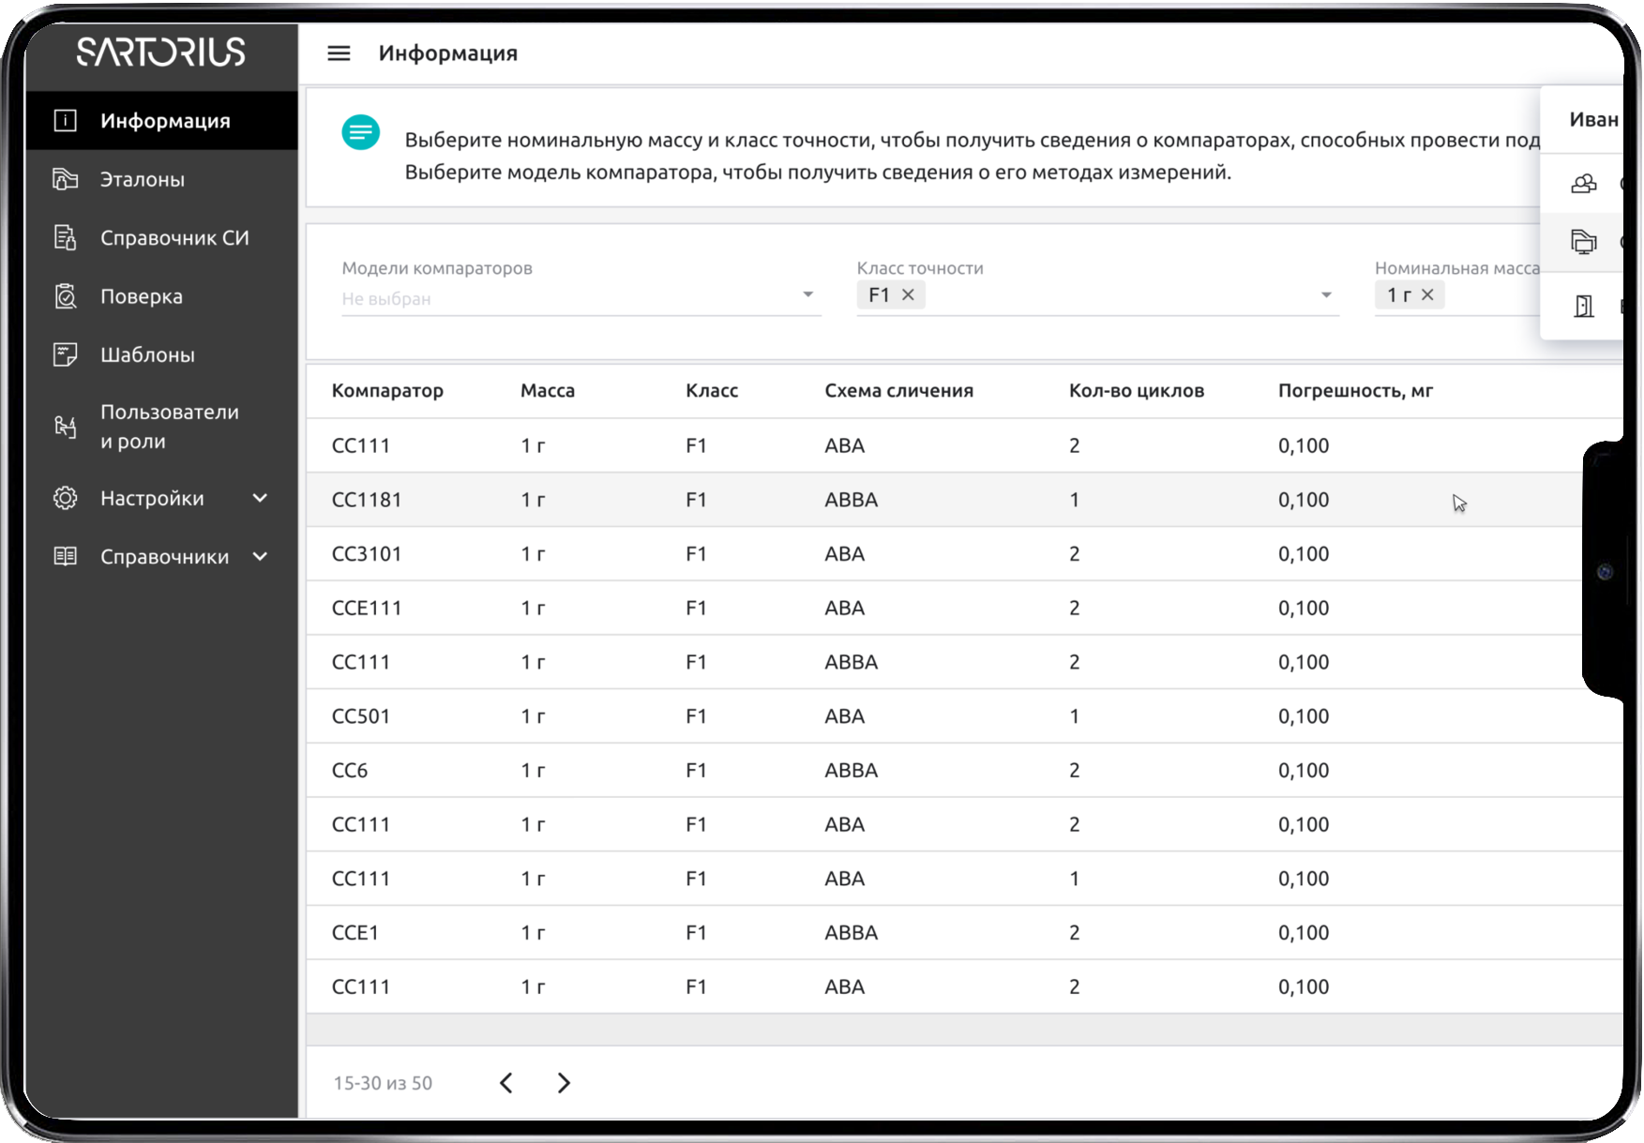Click the workstation icon in user menu
Image resolution: width=1644 pixels, height=1143 pixels.
[1584, 244]
